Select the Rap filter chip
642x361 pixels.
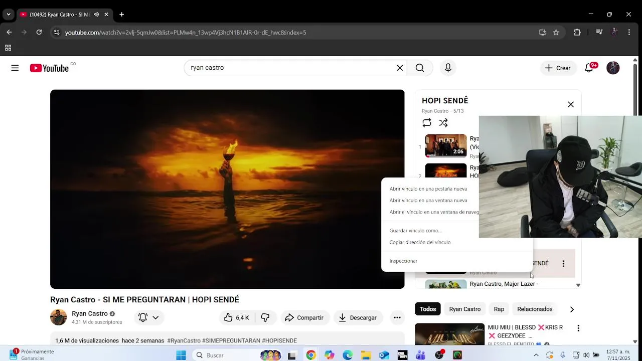(x=499, y=309)
